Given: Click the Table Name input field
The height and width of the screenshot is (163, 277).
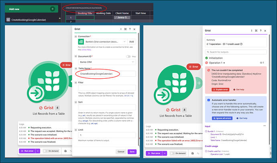Looking at the screenshot, I should pos(107,74).
